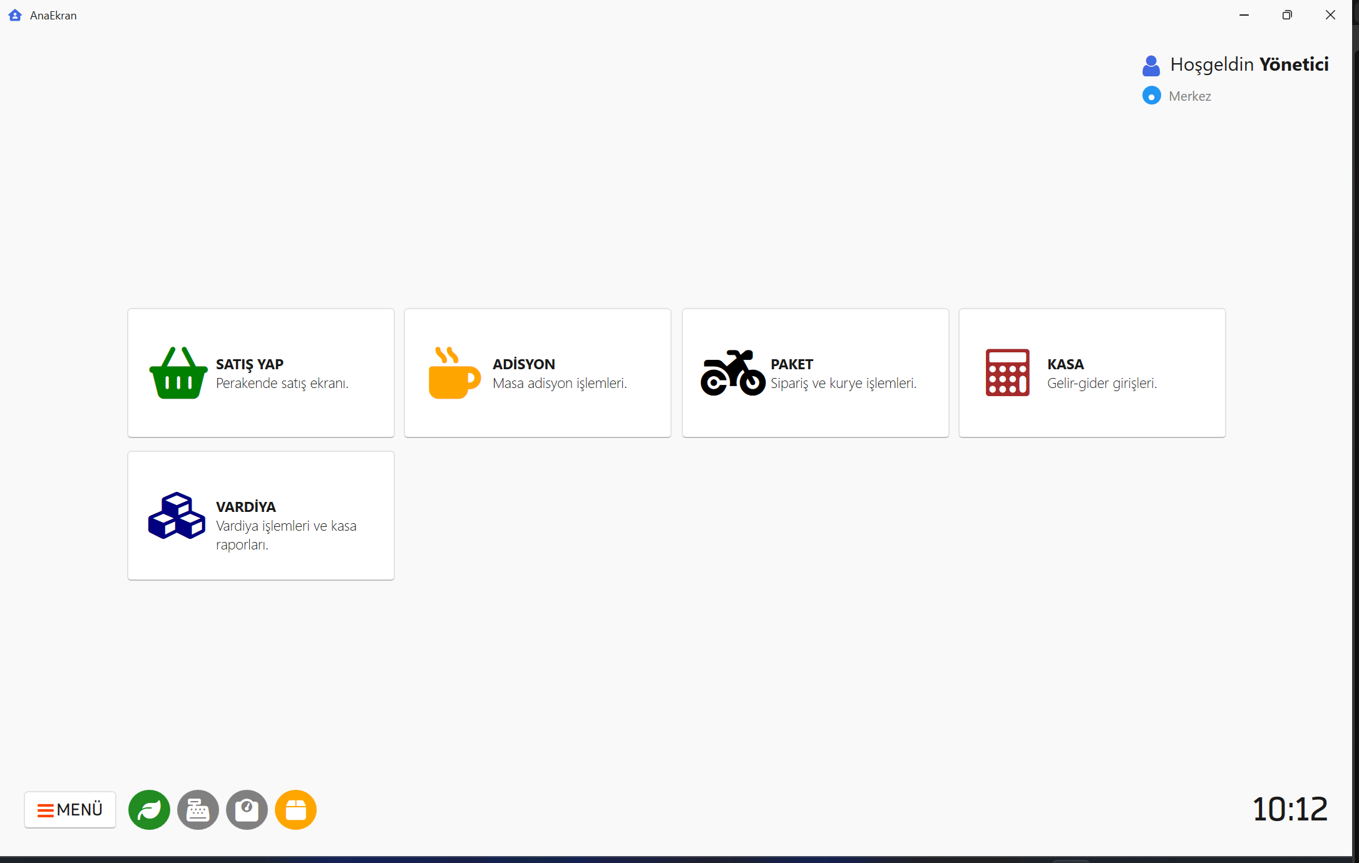This screenshot has width=1359, height=863.
Task: Click the orange package box icon
Action: tap(295, 810)
